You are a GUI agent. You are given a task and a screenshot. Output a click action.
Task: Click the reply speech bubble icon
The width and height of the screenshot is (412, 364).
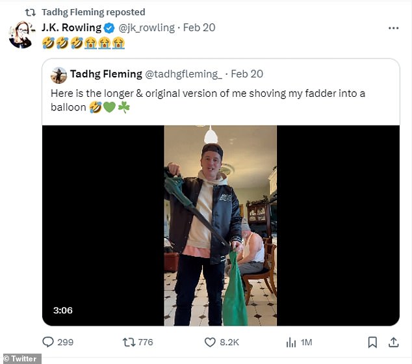click(49, 342)
